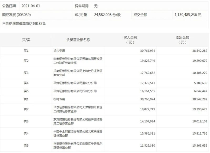Click 华泰证券天津东丽开发区 name in 卖2 row
The image size is (210, 153).
(78, 109)
